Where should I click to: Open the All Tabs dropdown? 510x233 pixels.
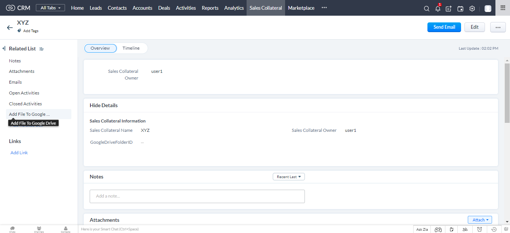[50, 8]
